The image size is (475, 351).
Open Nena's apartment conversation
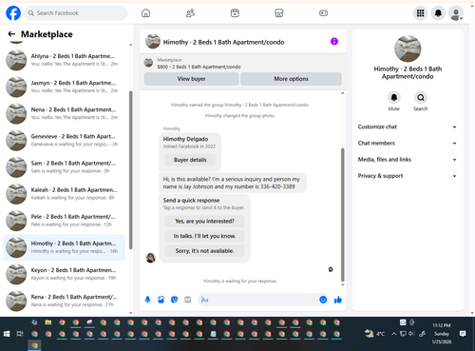(64, 113)
